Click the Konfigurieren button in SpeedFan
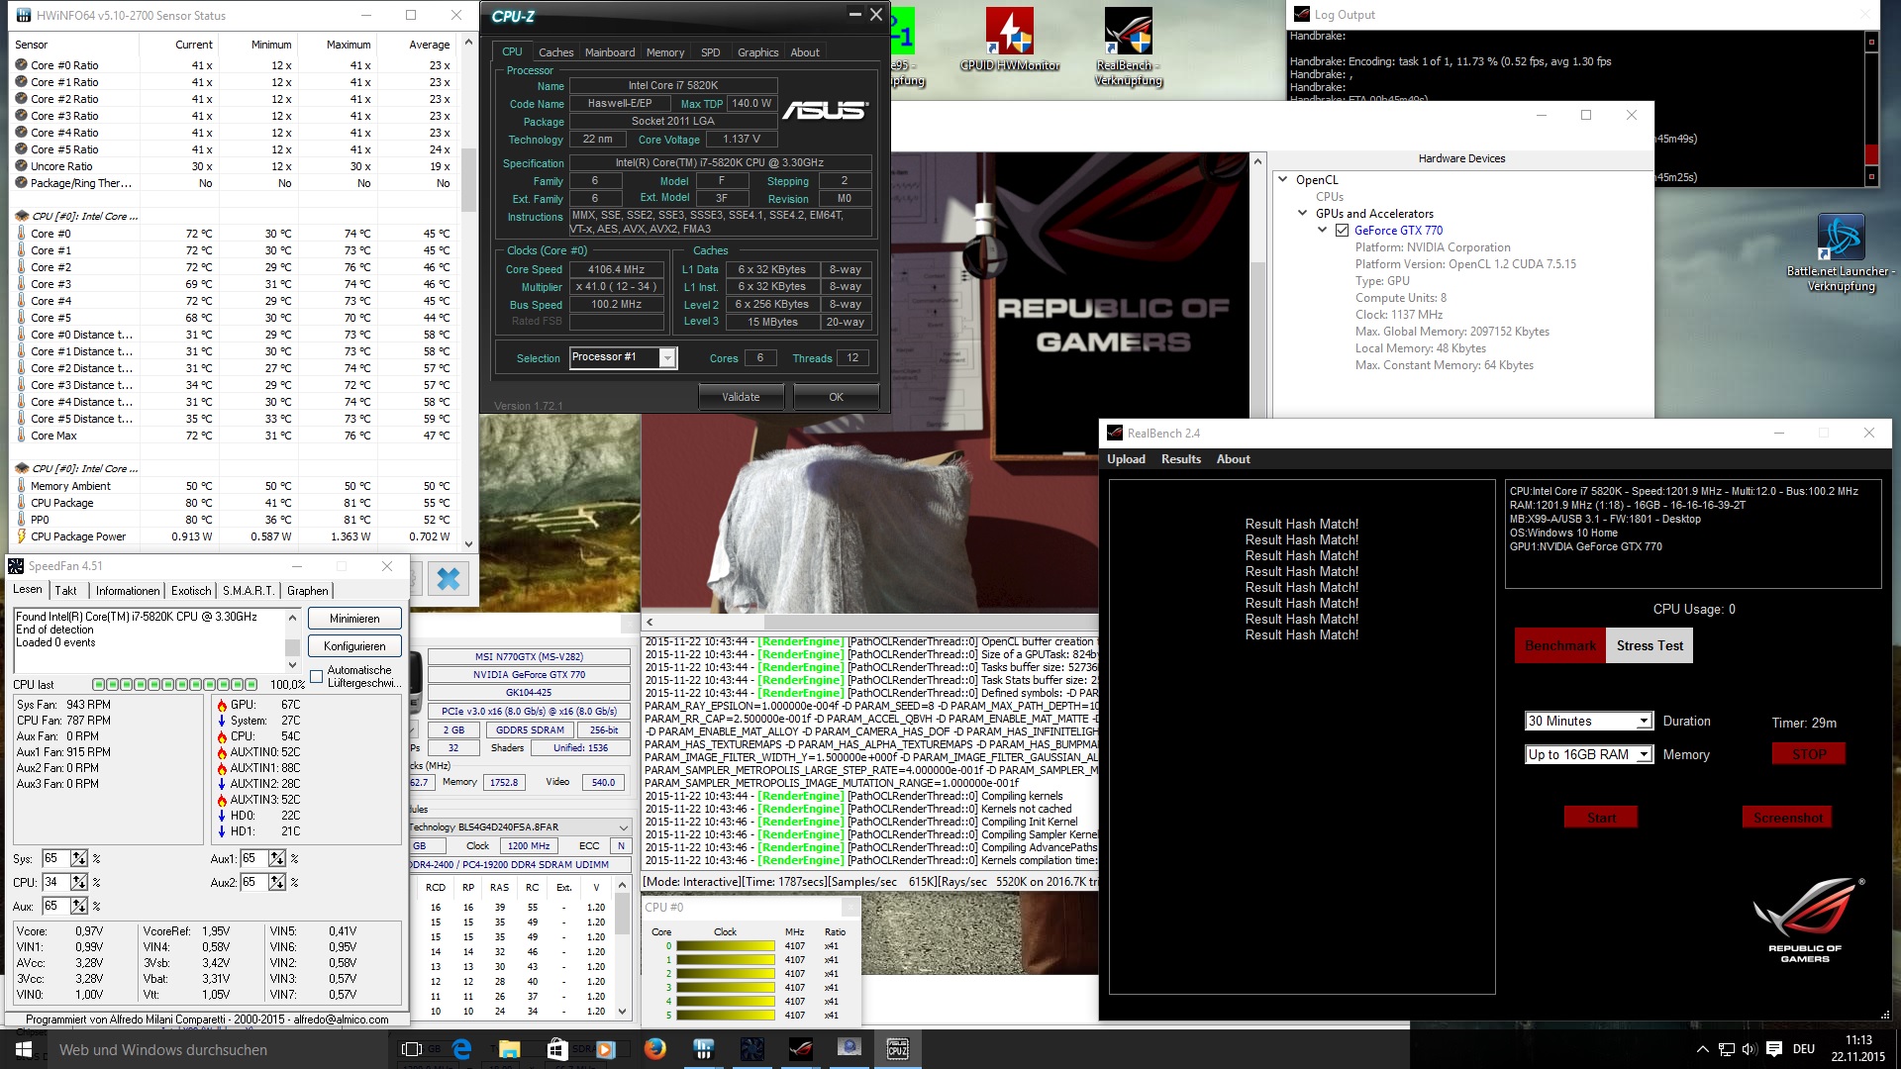The height and width of the screenshot is (1069, 1901). click(353, 646)
